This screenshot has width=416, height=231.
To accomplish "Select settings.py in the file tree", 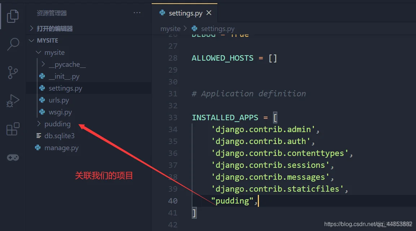I will (88, 88).
